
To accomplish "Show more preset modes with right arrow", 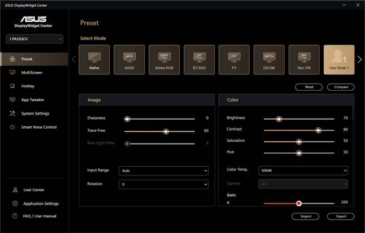I will pos(359,60).
